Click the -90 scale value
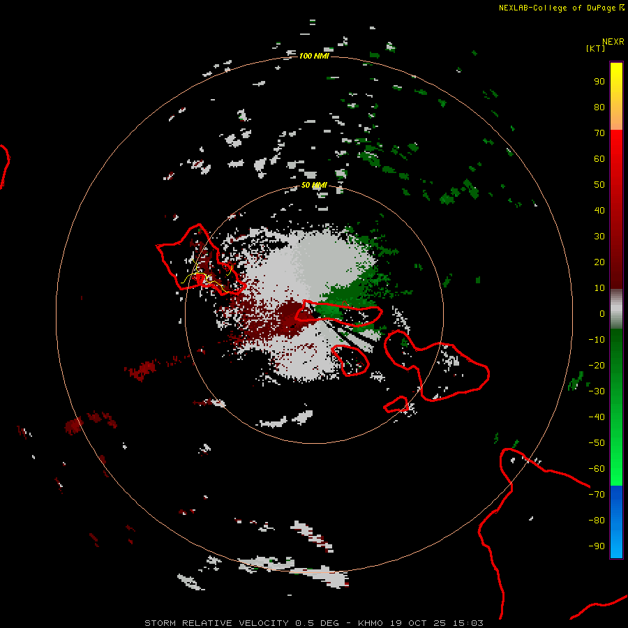The width and height of the screenshot is (628, 628). point(597,546)
